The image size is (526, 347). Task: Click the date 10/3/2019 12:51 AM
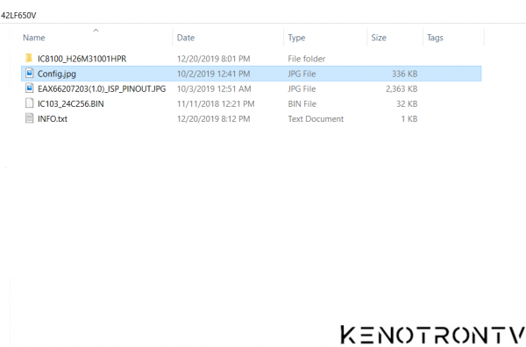coord(214,89)
